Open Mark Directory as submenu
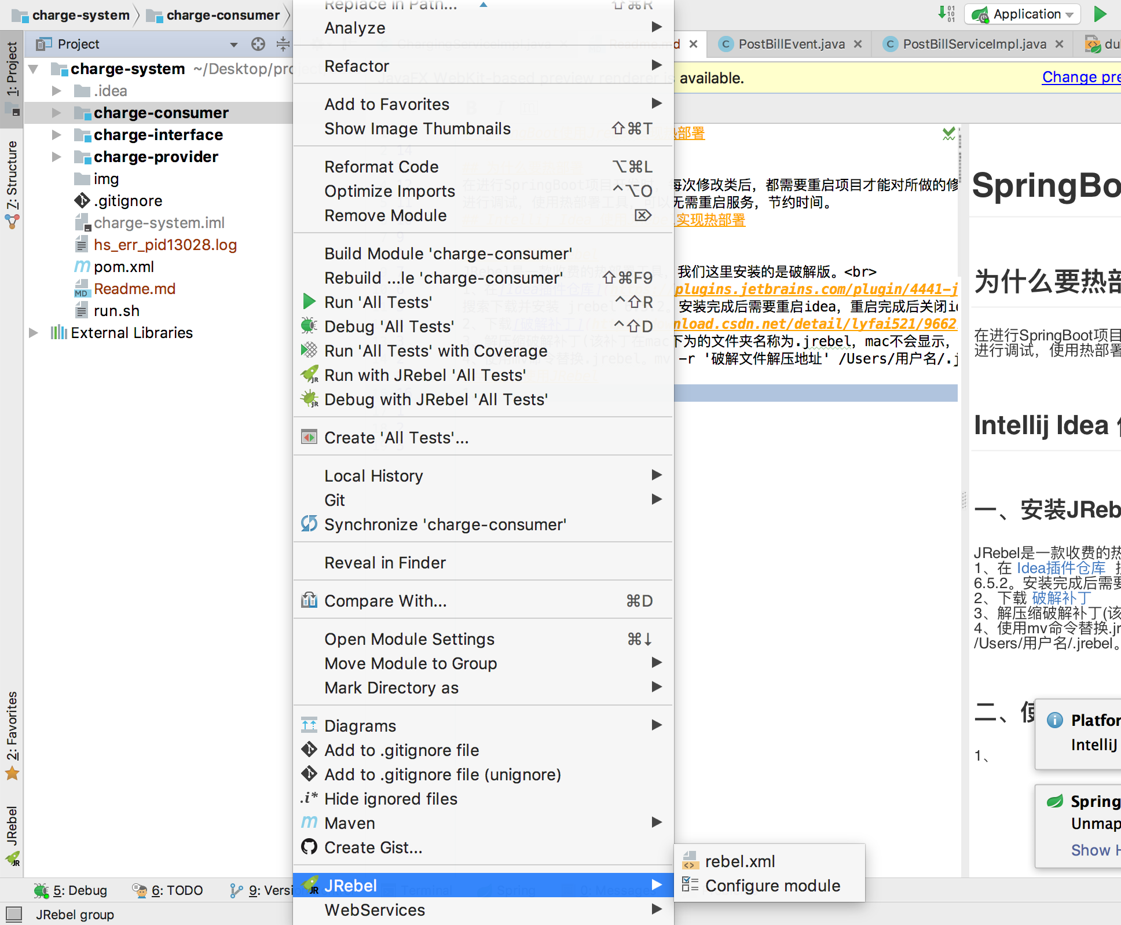The image size is (1121, 925). click(483, 688)
